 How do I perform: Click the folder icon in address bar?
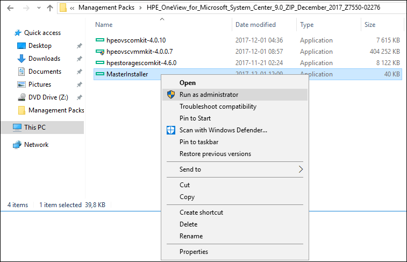point(63,8)
